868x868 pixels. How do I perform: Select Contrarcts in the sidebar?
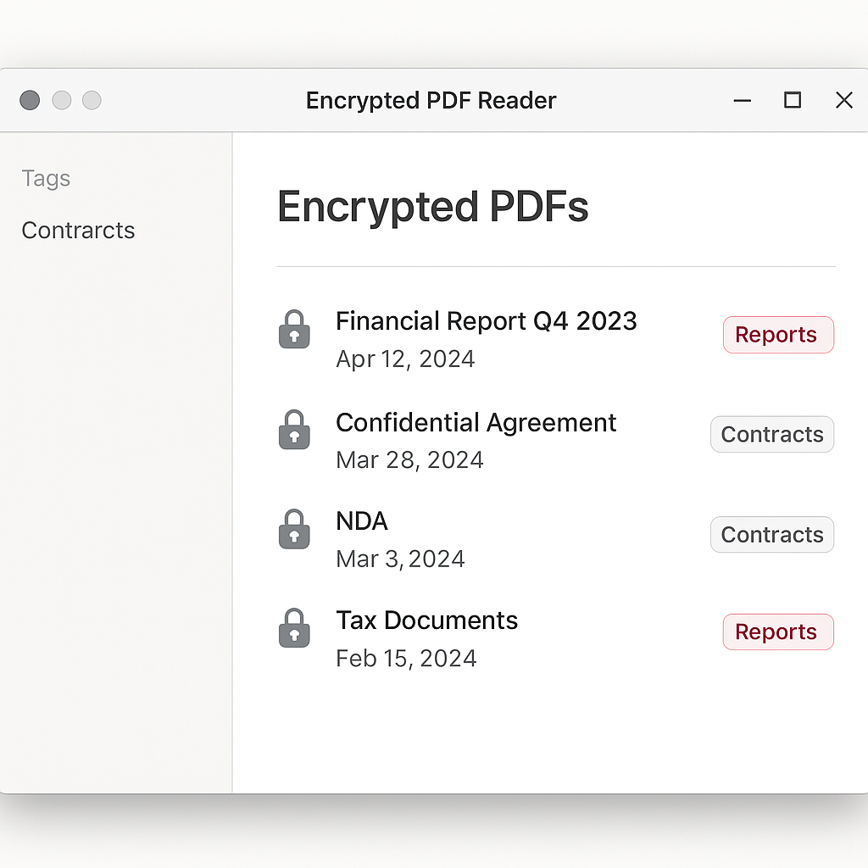tap(78, 230)
